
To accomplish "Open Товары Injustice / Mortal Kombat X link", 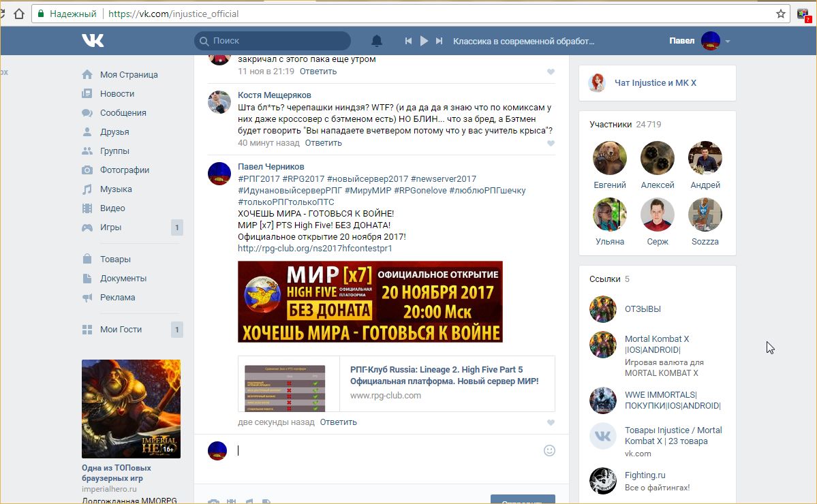I will [673, 435].
